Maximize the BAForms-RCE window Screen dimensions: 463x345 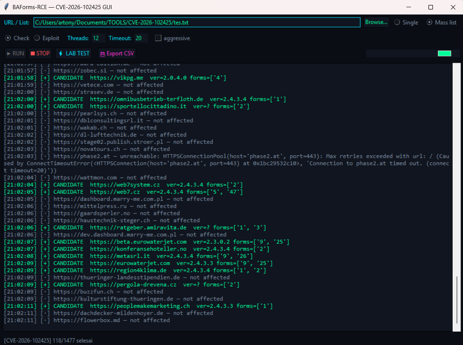pyautogui.click(x=431, y=7)
